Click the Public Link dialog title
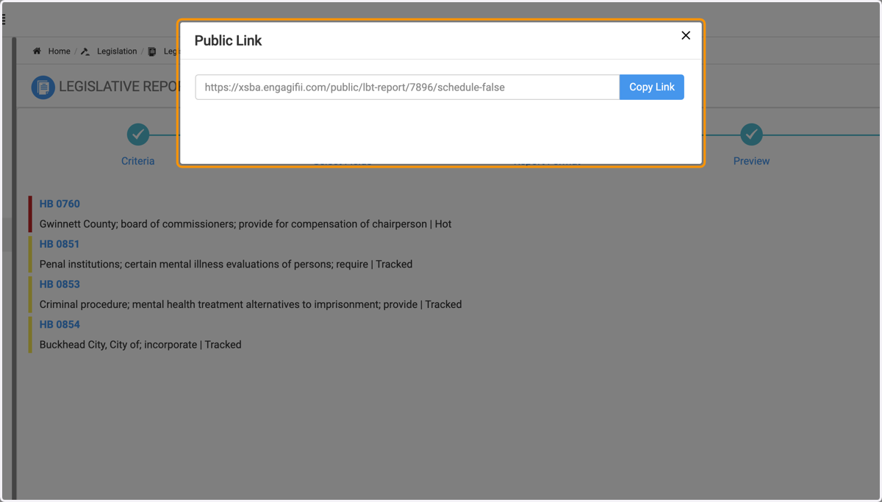Viewport: 882px width, 502px height. [228, 40]
